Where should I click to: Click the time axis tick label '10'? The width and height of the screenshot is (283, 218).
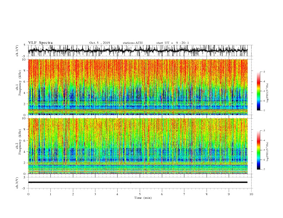251,194
